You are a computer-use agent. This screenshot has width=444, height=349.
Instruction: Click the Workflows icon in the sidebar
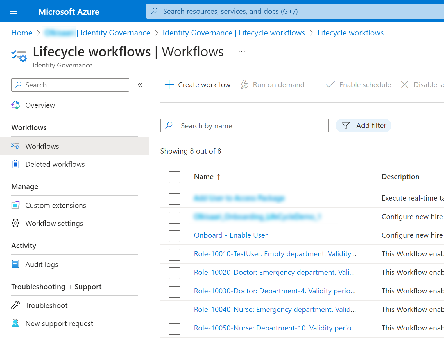tap(15, 146)
